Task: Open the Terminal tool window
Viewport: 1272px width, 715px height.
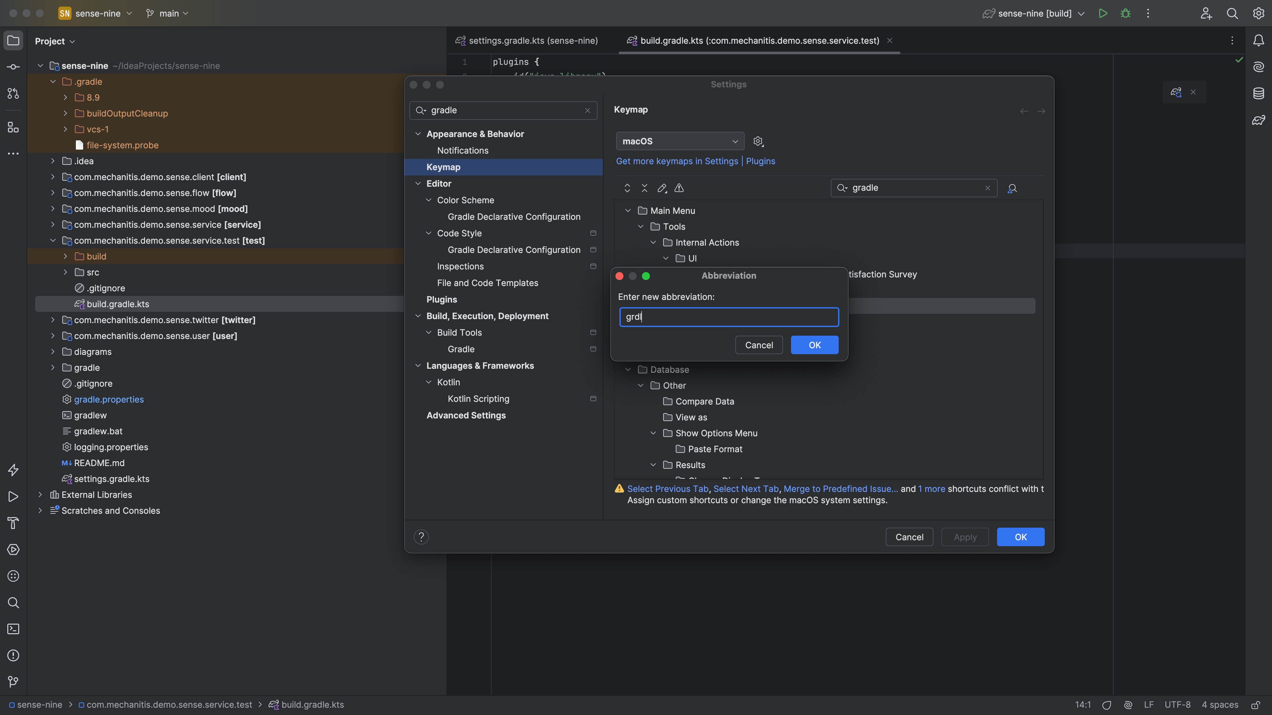Action: pyautogui.click(x=13, y=629)
